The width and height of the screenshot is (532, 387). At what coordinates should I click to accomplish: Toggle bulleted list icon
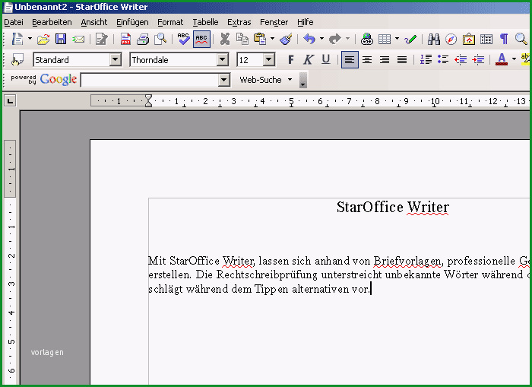click(443, 60)
